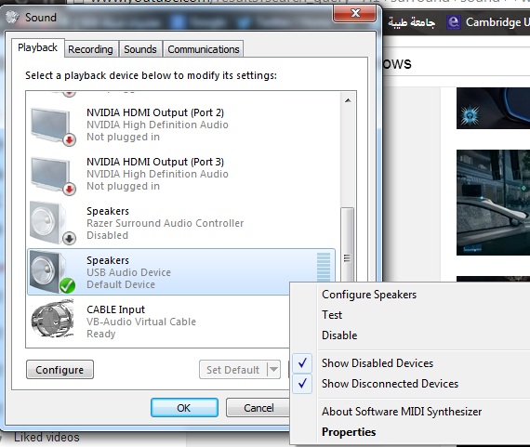530x447 pixels.
Task: Click the device list scroll up arrow
Action: (x=348, y=100)
